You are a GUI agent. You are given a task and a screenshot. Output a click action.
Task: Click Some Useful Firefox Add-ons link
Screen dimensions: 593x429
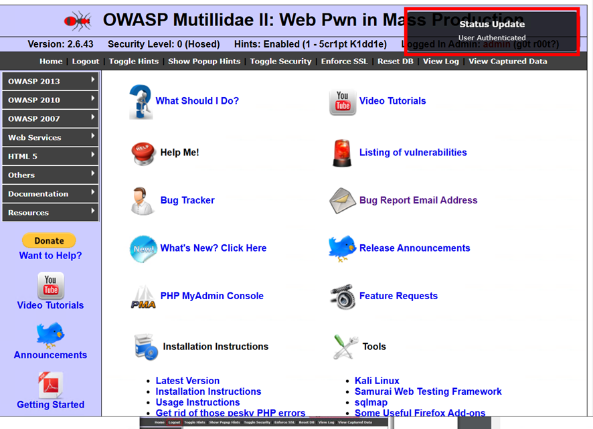pos(420,413)
